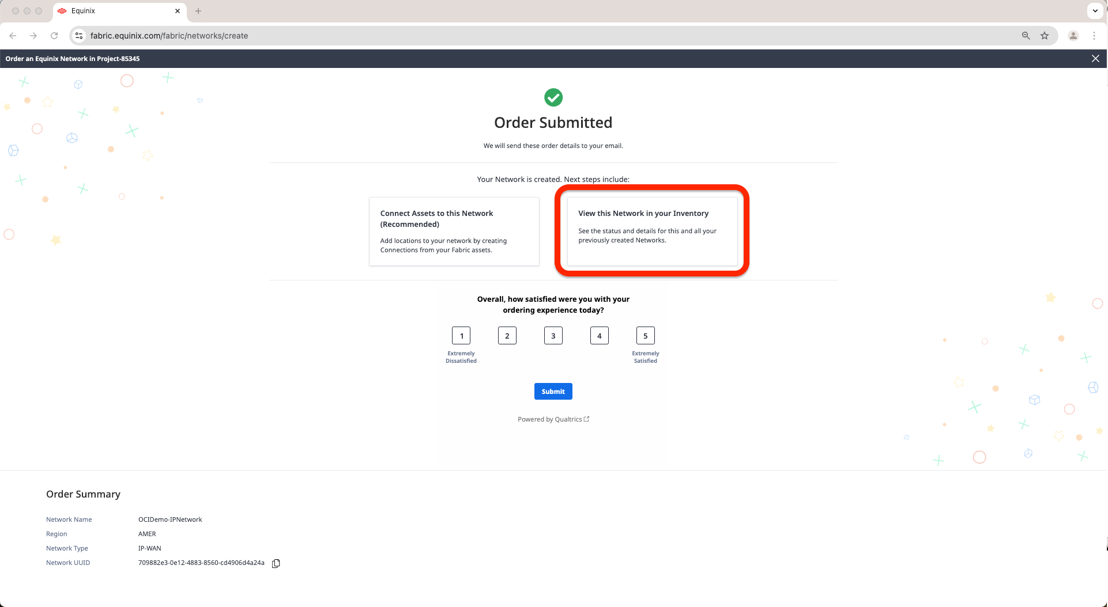This screenshot has width=1108, height=607.
Task: Select satisfaction rating 1
Action: [461, 336]
